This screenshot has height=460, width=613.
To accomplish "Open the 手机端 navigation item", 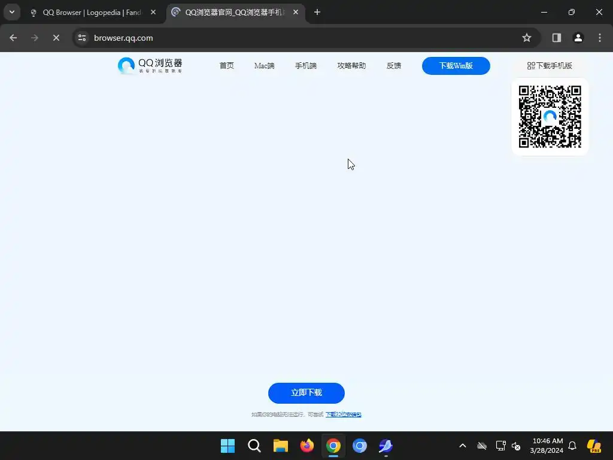I will tap(306, 66).
